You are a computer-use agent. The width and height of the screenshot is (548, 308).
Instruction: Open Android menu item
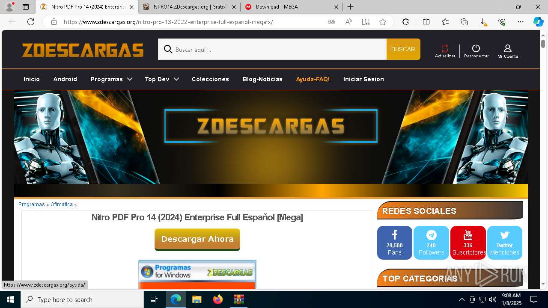click(65, 79)
